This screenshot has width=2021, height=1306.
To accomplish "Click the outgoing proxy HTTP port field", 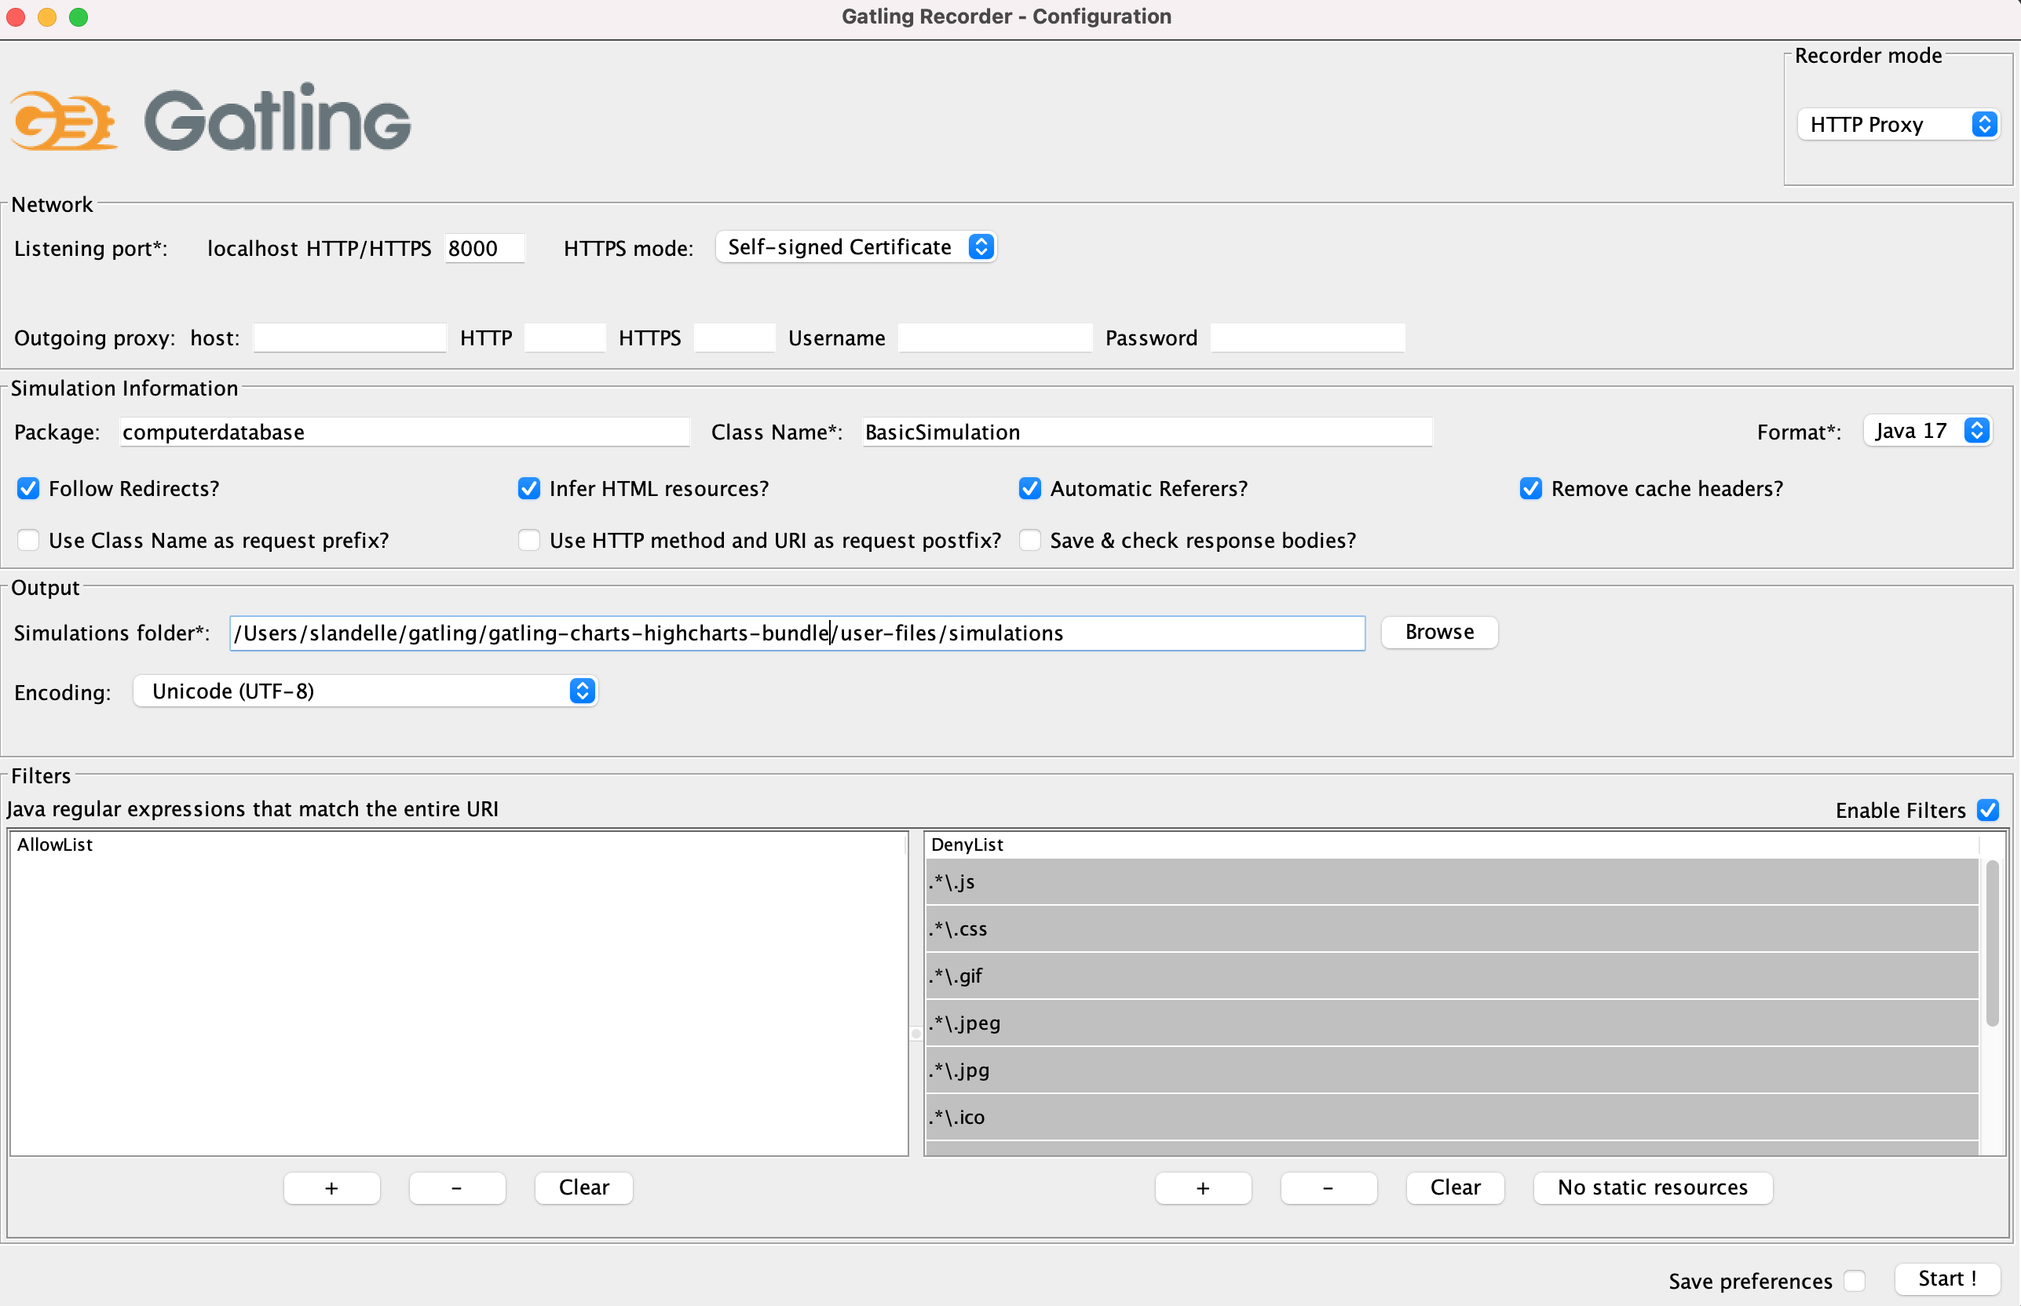I will (565, 337).
